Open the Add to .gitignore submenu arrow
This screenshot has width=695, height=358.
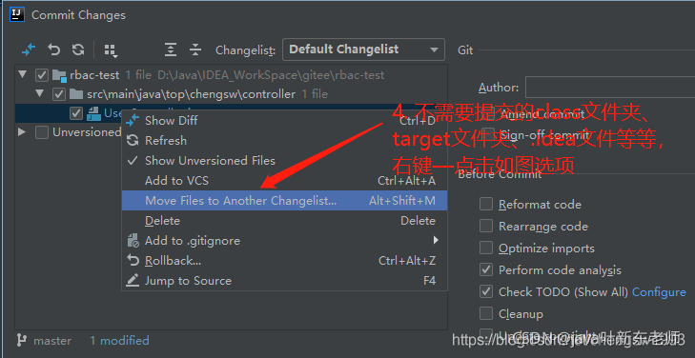click(436, 240)
